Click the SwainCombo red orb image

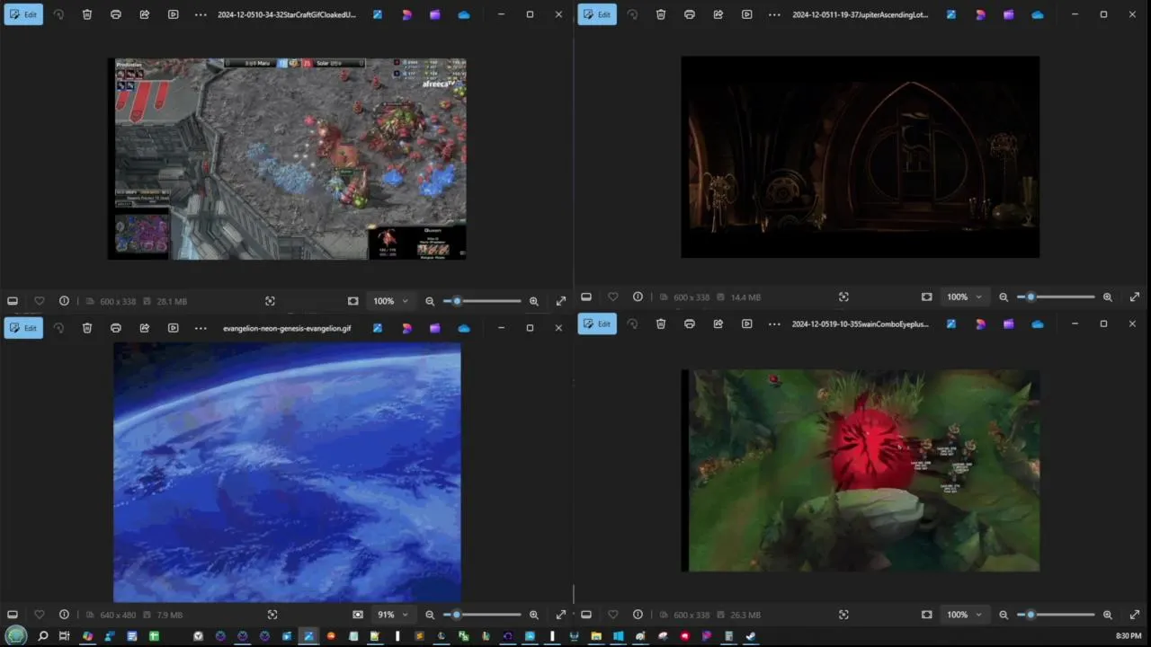tap(861, 470)
